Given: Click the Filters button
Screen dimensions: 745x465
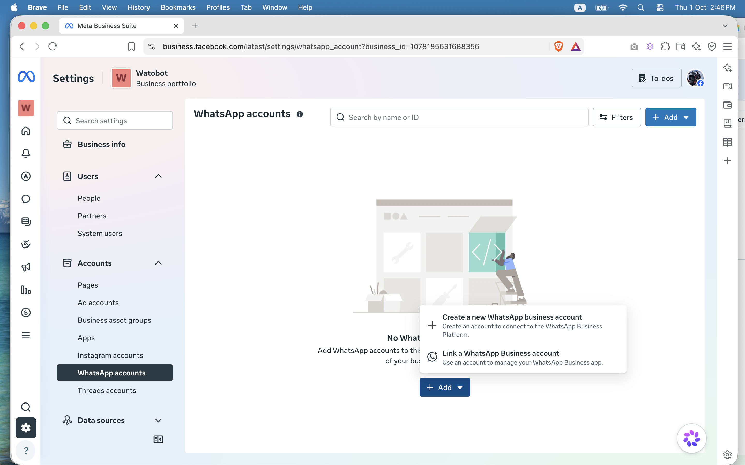Looking at the screenshot, I should 617,117.
